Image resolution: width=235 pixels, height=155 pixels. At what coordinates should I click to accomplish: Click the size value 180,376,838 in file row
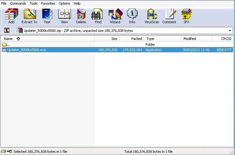[108, 50]
